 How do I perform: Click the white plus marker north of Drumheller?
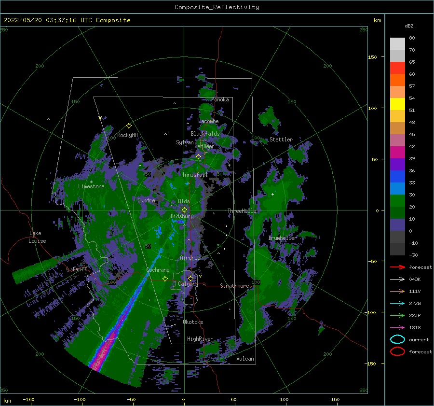(x=272, y=194)
